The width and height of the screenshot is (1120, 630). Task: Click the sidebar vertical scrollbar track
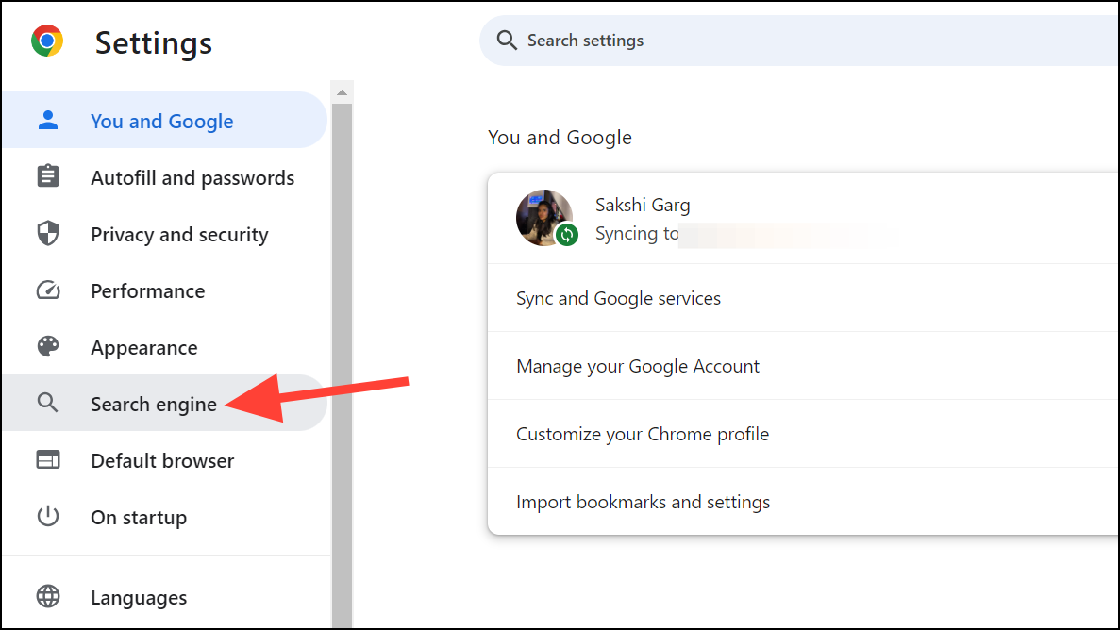tap(343, 364)
